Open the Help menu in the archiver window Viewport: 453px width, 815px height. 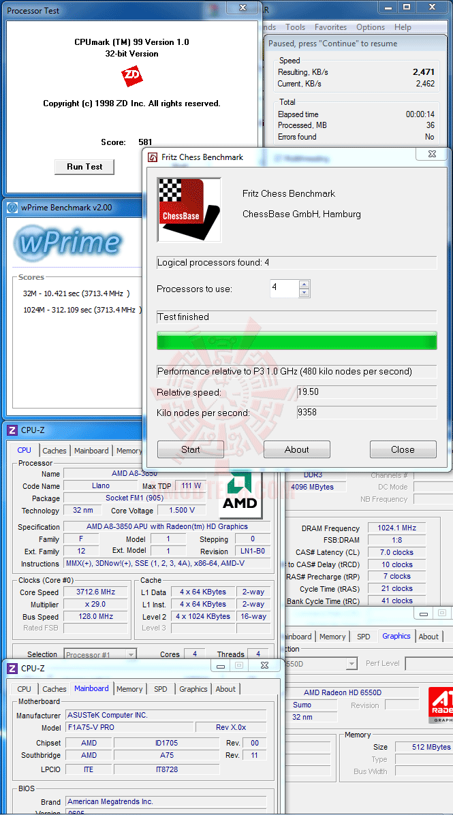pyautogui.click(x=403, y=27)
